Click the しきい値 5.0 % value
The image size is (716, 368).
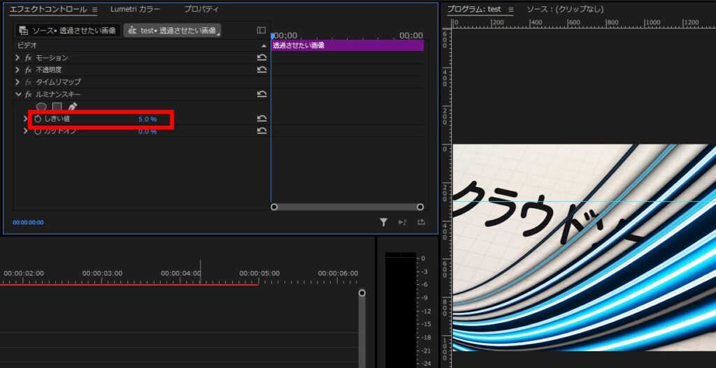coord(148,119)
